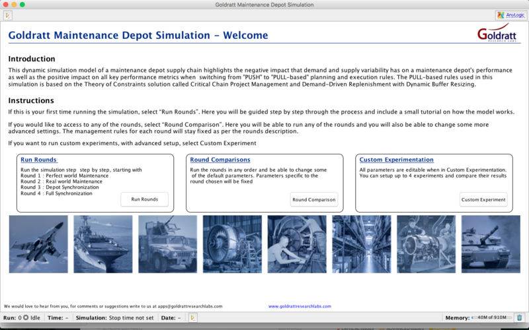Open the Run Rounds heading link
This screenshot has width=529, height=330.
pos(38,160)
